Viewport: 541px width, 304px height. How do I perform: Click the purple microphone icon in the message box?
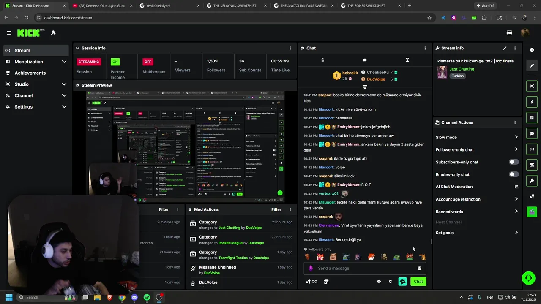[311, 268]
